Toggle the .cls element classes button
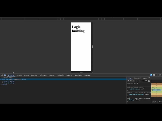The width and height of the screenshot is (162, 121). [x=140, y=81]
